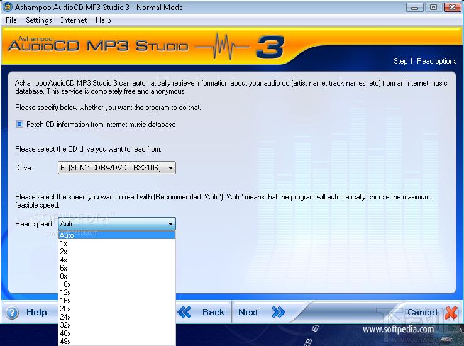This screenshot has height=346, width=464.
Task: Choose 2x read speed
Action: (x=116, y=252)
